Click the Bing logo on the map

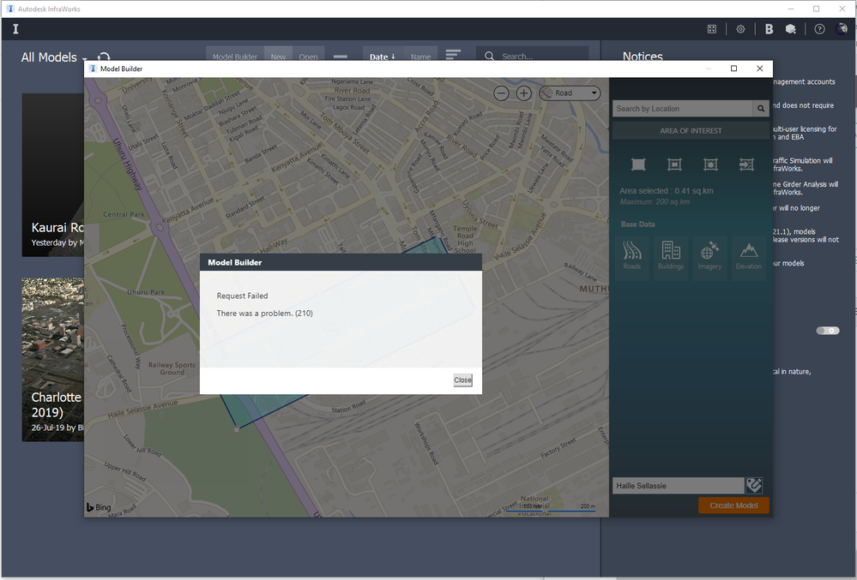point(99,507)
